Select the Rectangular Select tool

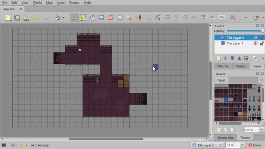(120, 17)
